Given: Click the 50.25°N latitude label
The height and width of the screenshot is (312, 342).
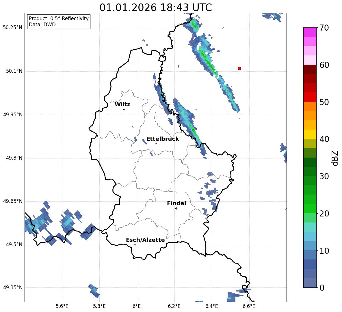Looking at the screenshot, I should [x=13, y=28].
